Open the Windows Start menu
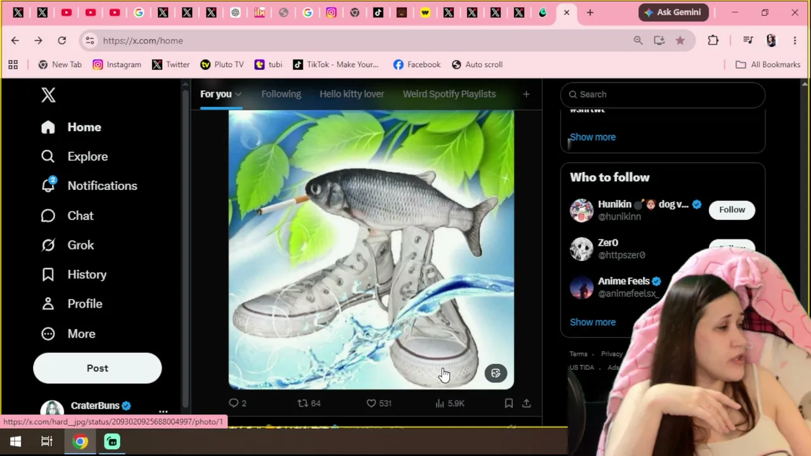The image size is (811, 456). 15,441
